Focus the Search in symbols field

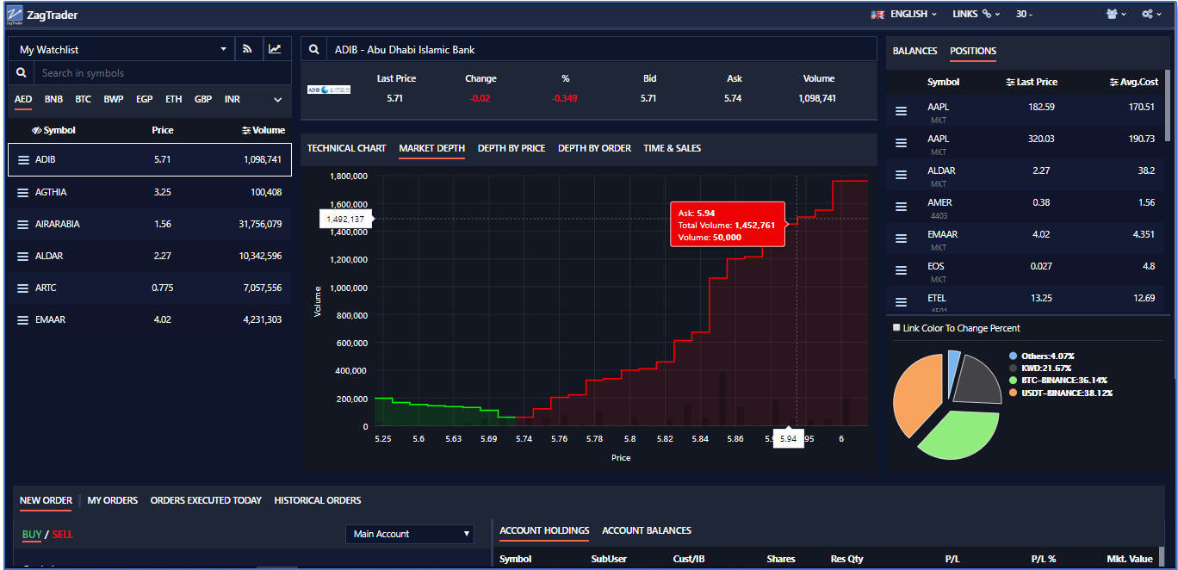pos(164,73)
